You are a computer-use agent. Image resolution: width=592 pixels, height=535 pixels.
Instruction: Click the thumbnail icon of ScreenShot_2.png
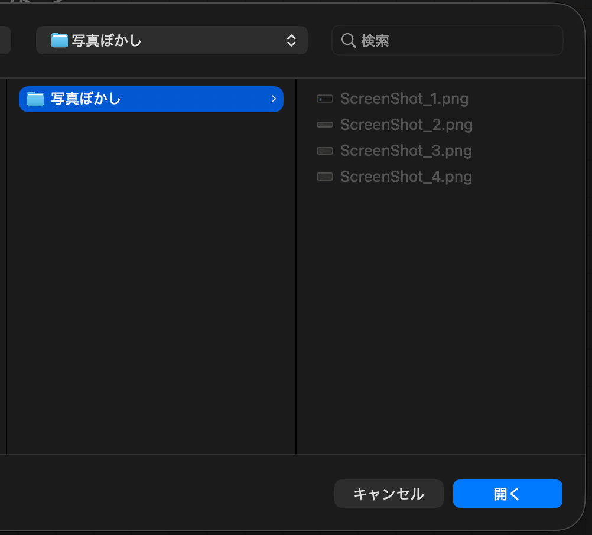click(325, 125)
